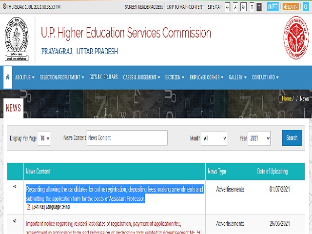This screenshot has height=234, width=312.
Task: Open highlighted Assistant Professor registration news link
Action: click(115, 194)
